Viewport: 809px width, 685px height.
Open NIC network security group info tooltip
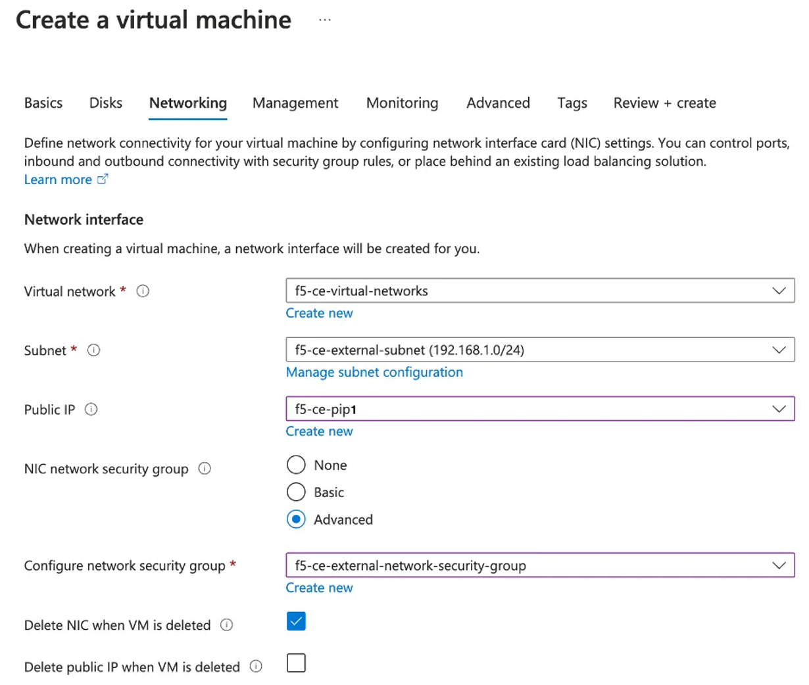point(205,469)
